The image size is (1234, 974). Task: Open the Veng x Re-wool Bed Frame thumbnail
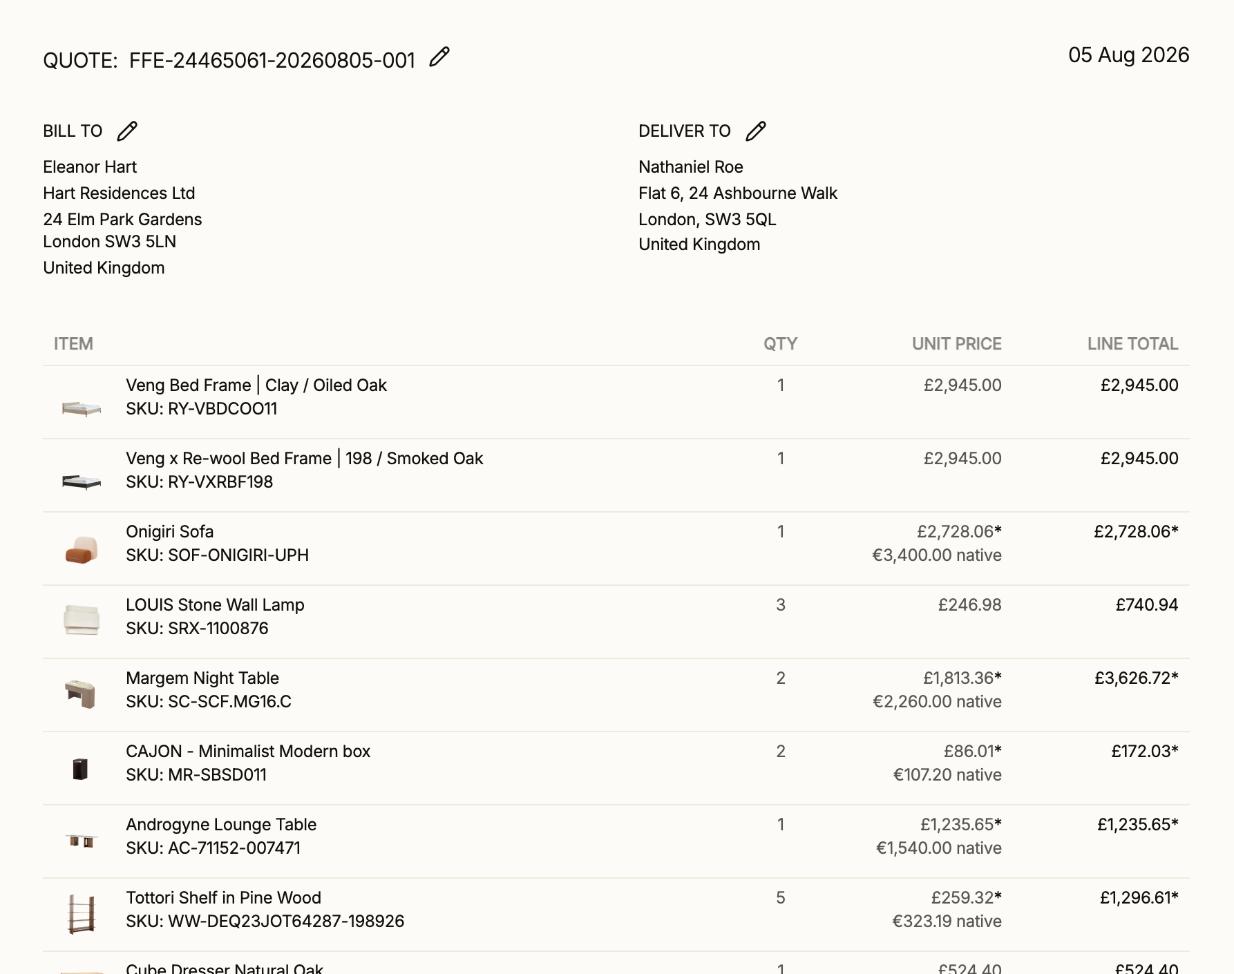click(82, 482)
